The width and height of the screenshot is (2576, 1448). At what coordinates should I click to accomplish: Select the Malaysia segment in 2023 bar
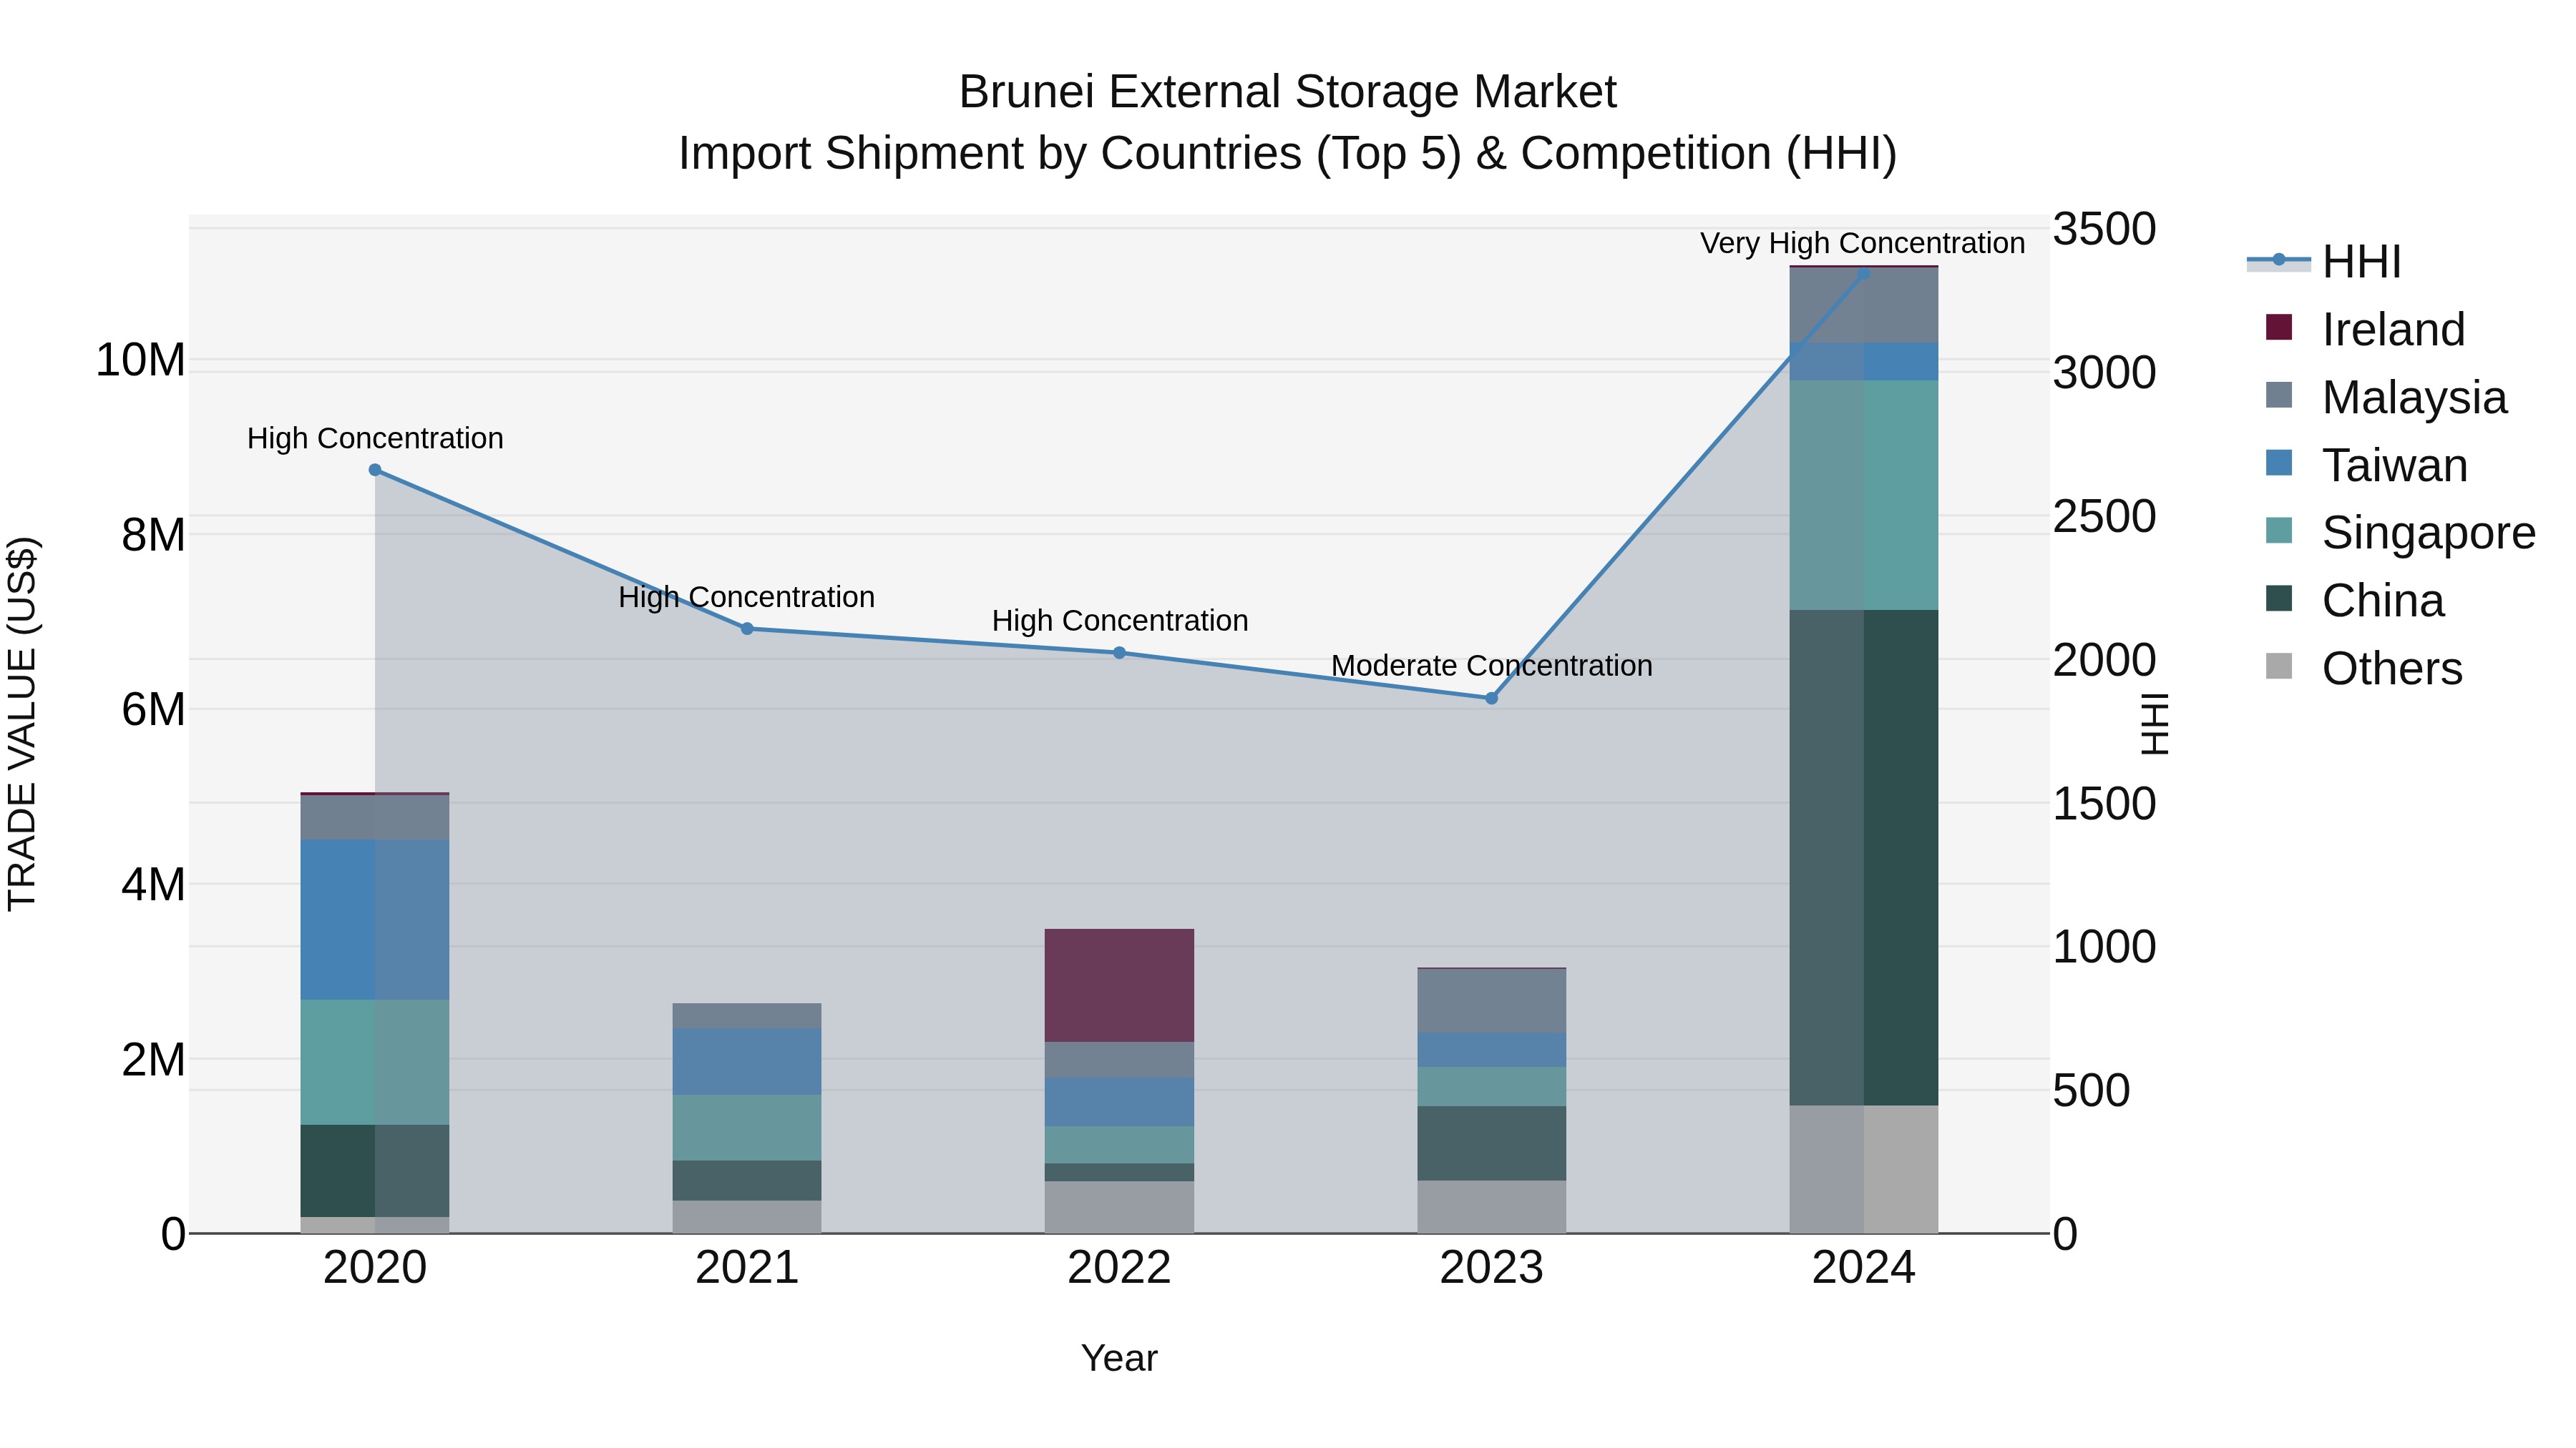(1492, 1001)
